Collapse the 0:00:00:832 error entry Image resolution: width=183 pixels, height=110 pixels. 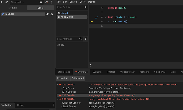pyautogui.click(x=58, y=85)
